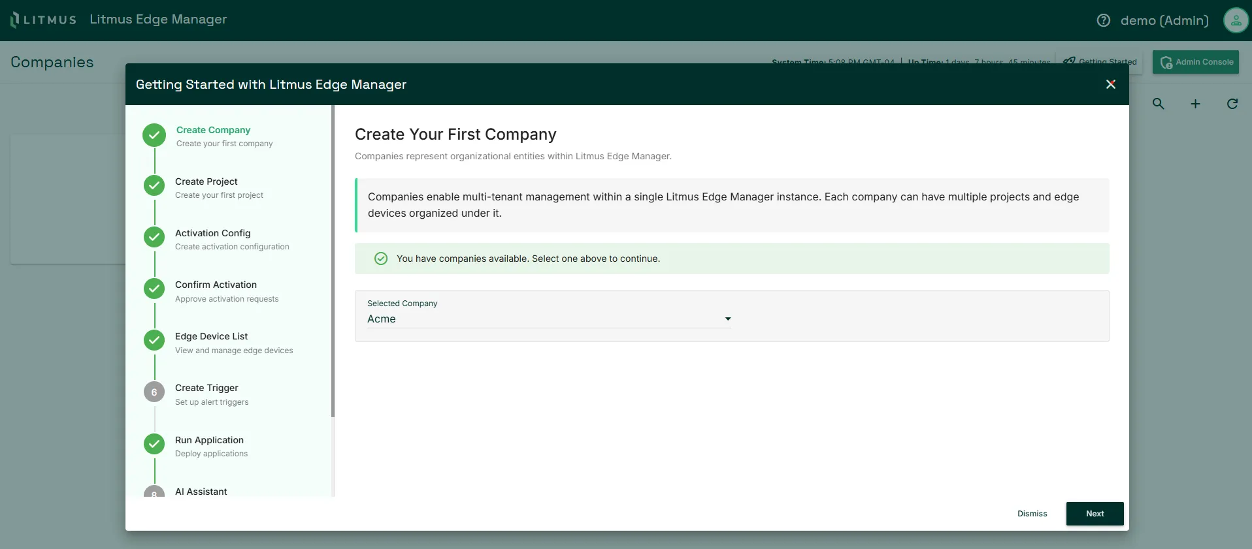
Task: Click the Create Trigger step number 6 icon
Action: pos(154,392)
